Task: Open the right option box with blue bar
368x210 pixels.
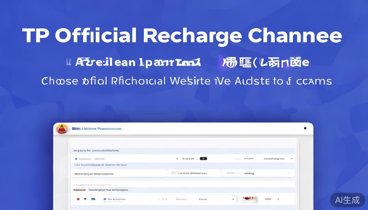Action: 257,173
